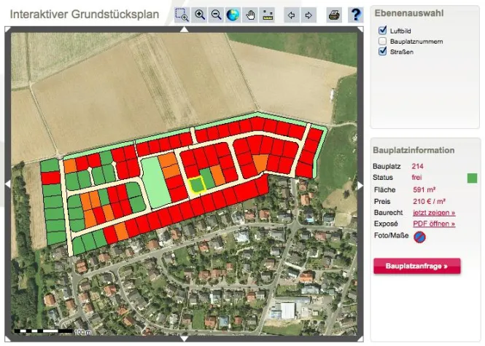Screen dimensions: 485x346
Task: Click the zoom in magnifier
Action: point(199,15)
